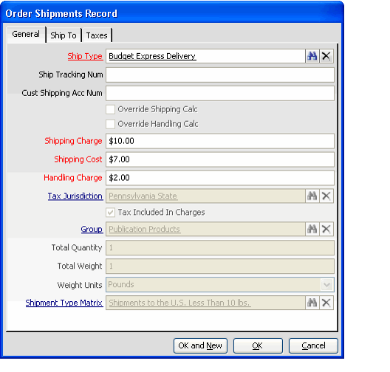Follow the Tax Jurisdiction link label

tap(75, 196)
